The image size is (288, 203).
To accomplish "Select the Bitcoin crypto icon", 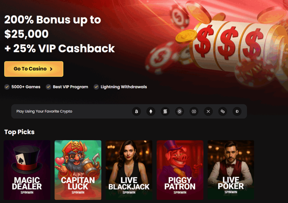I will click(x=136, y=111).
